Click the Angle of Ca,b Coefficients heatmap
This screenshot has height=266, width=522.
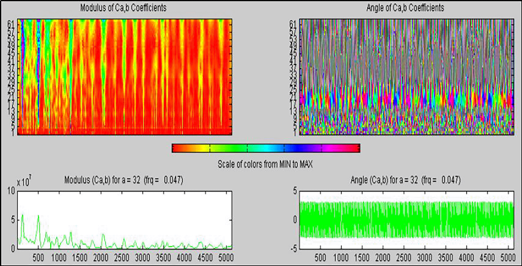[x=407, y=77]
